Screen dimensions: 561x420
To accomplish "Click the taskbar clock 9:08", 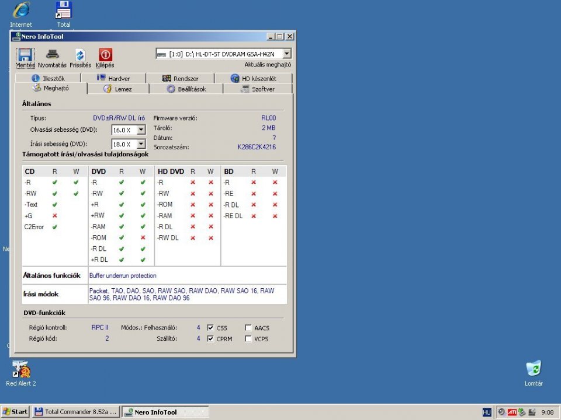I will (x=548, y=412).
